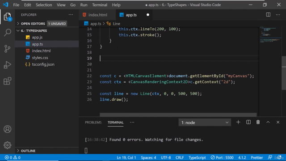Image resolution: width=286 pixels, height=161 pixels.
Task: Click the VS Code logo icon
Action: [6, 4]
